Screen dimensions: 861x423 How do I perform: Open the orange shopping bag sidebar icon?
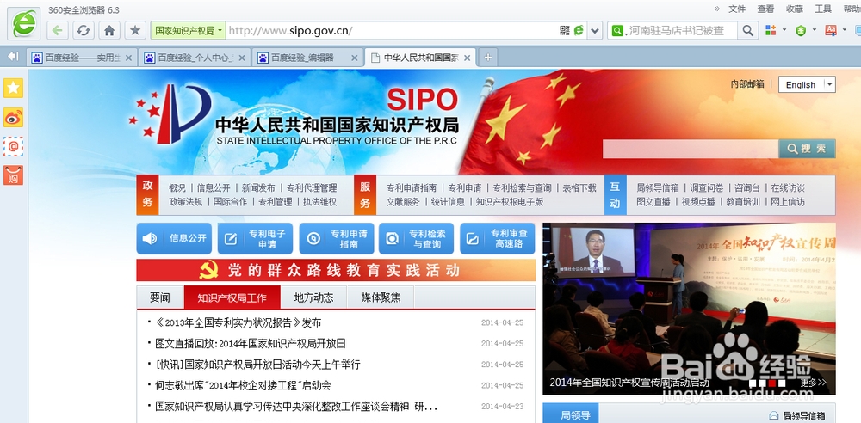[x=13, y=175]
